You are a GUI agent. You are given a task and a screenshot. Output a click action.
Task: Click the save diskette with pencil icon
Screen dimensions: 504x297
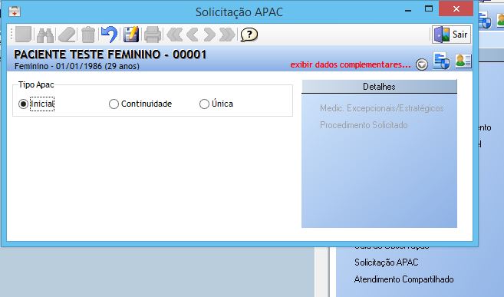tap(131, 35)
